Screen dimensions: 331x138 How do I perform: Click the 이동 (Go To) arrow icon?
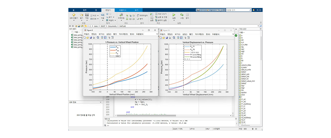click(103, 15)
